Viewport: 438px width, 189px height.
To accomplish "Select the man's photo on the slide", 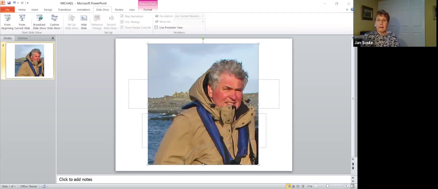I will tap(203, 104).
